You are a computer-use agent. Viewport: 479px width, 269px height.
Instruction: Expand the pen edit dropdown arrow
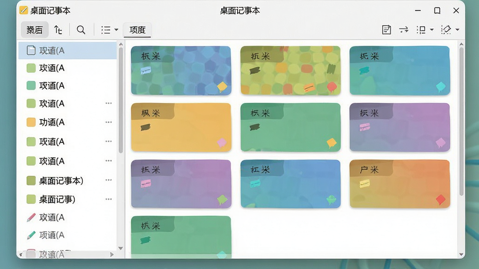(x=457, y=30)
